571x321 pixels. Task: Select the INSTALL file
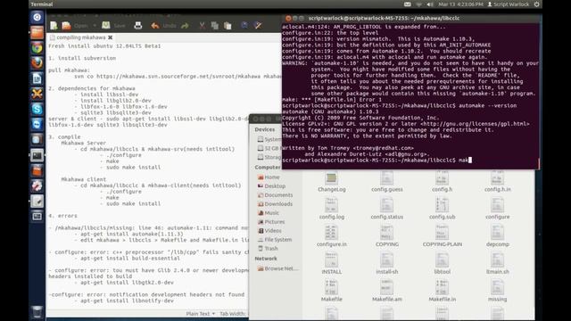331,264
